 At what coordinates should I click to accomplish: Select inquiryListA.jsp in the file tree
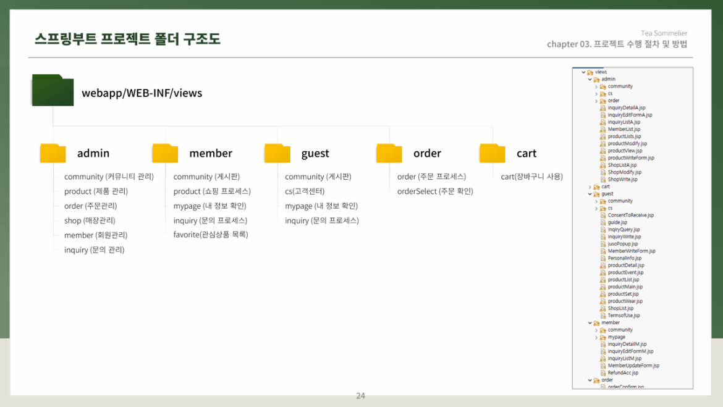[624, 122]
